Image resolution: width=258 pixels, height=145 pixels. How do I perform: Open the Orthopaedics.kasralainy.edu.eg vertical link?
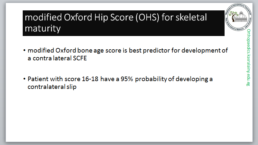tap(249, 57)
